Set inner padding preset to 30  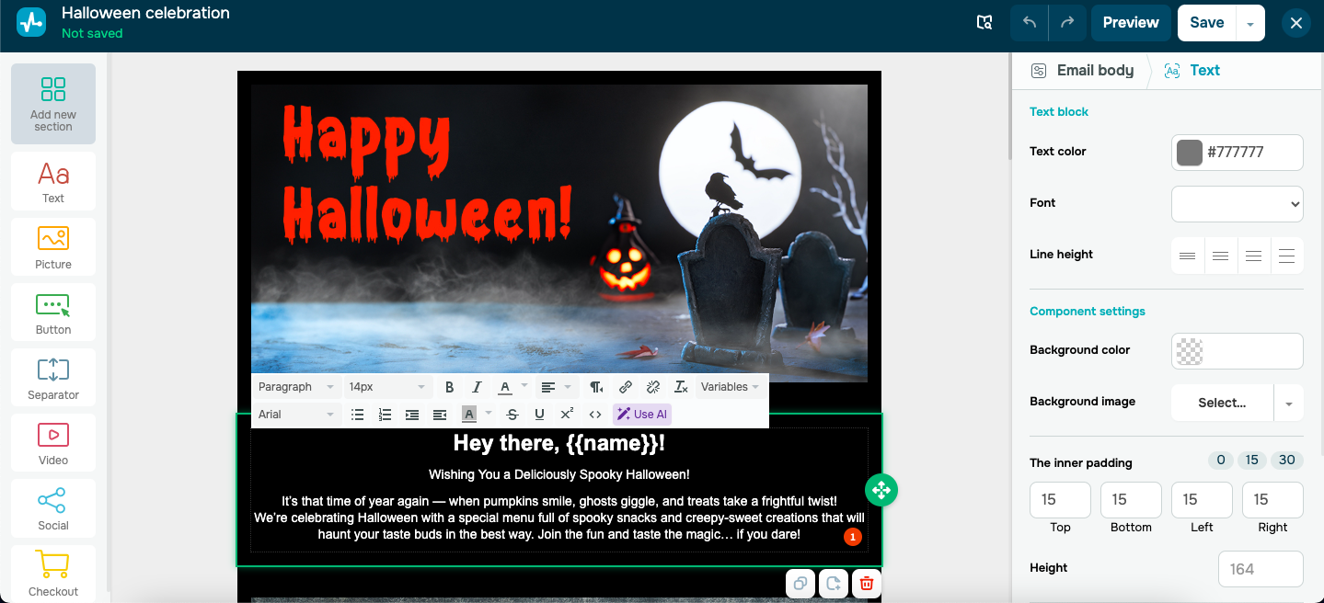[1286, 460]
